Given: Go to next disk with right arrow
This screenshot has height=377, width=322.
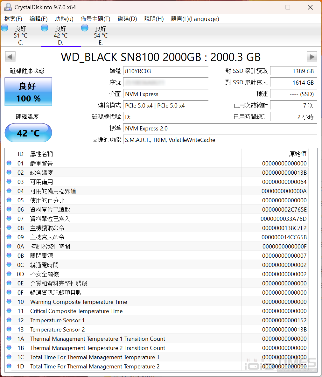Looking at the screenshot, I should 312,57.
